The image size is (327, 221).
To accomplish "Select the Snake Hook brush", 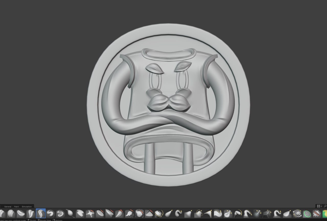I will [x=277, y=213].
